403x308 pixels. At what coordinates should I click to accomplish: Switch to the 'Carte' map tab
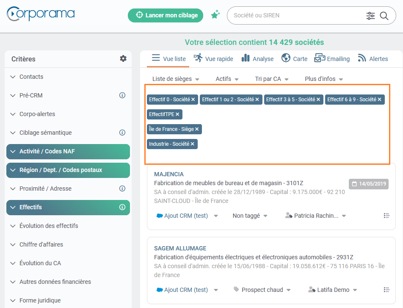tap(295, 58)
